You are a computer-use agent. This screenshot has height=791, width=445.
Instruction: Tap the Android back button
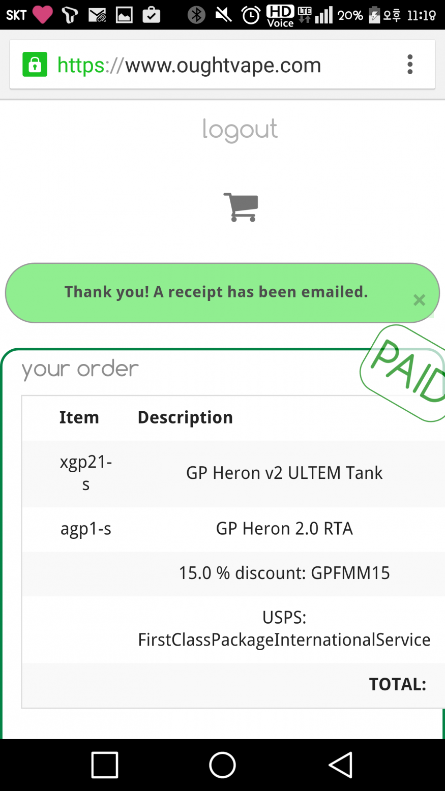pos(340,765)
